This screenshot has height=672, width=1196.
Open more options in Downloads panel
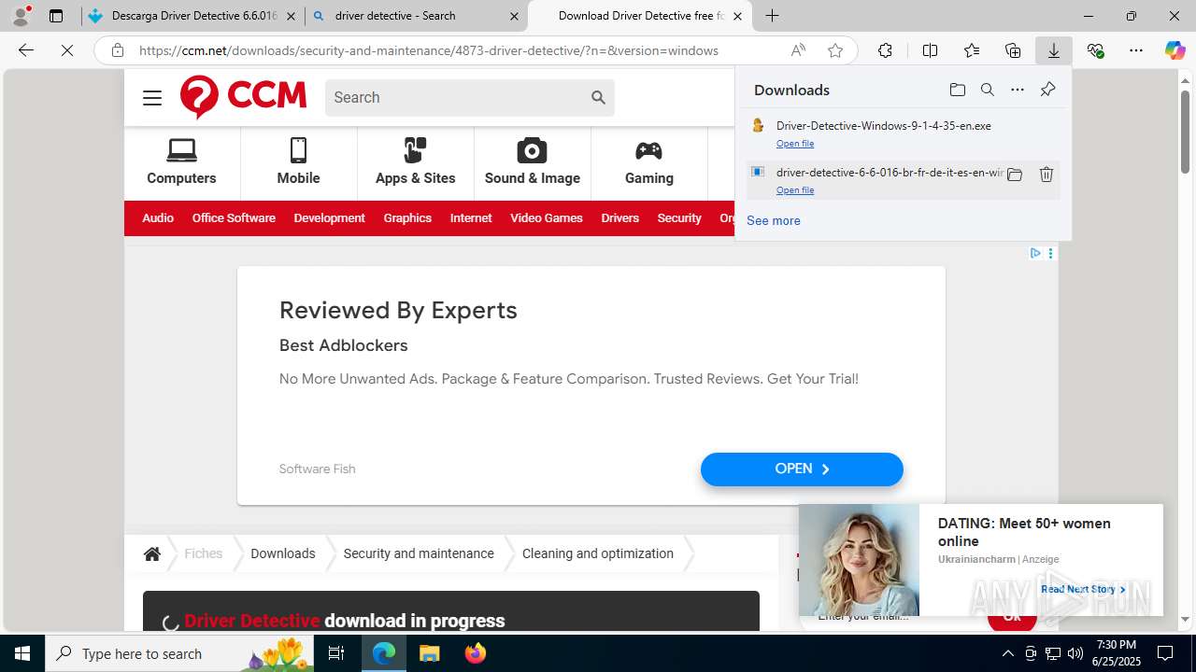click(x=1018, y=90)
